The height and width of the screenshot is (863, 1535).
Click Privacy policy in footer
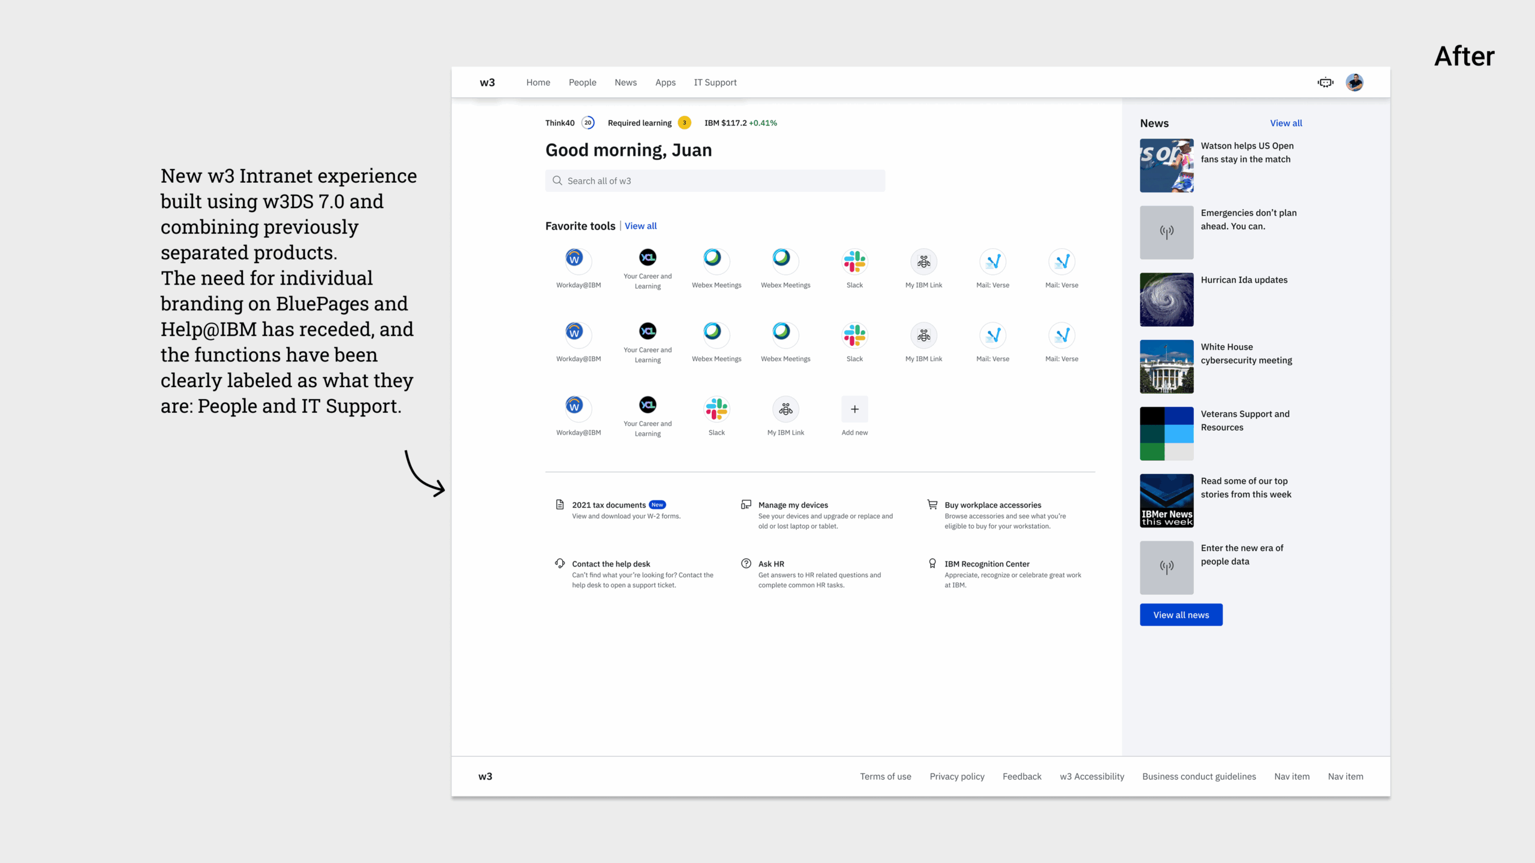(957, 776)
